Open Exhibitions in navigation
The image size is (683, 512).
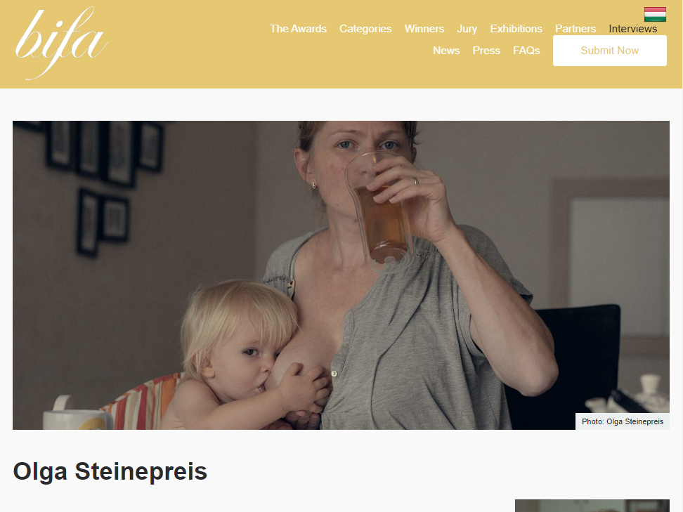coord(516,29)
